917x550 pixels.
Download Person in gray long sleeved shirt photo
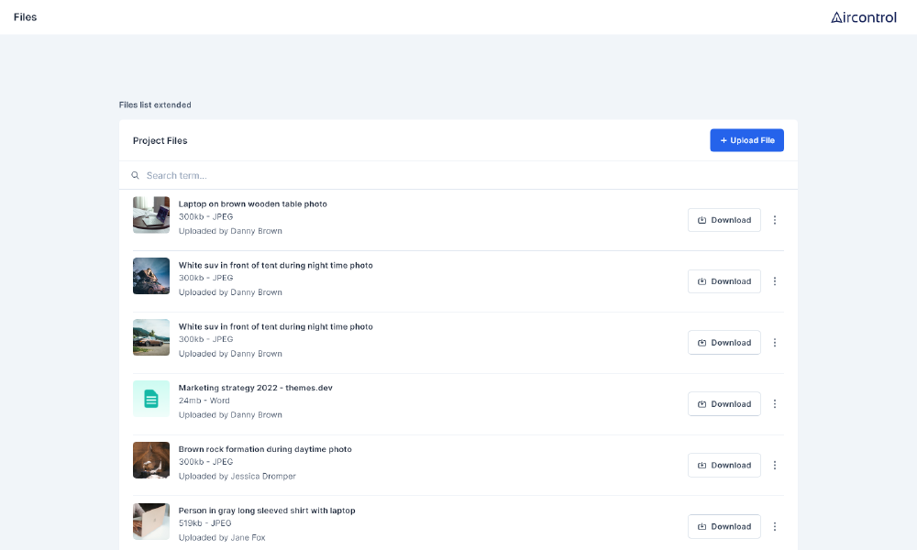[x=724, y=526]
